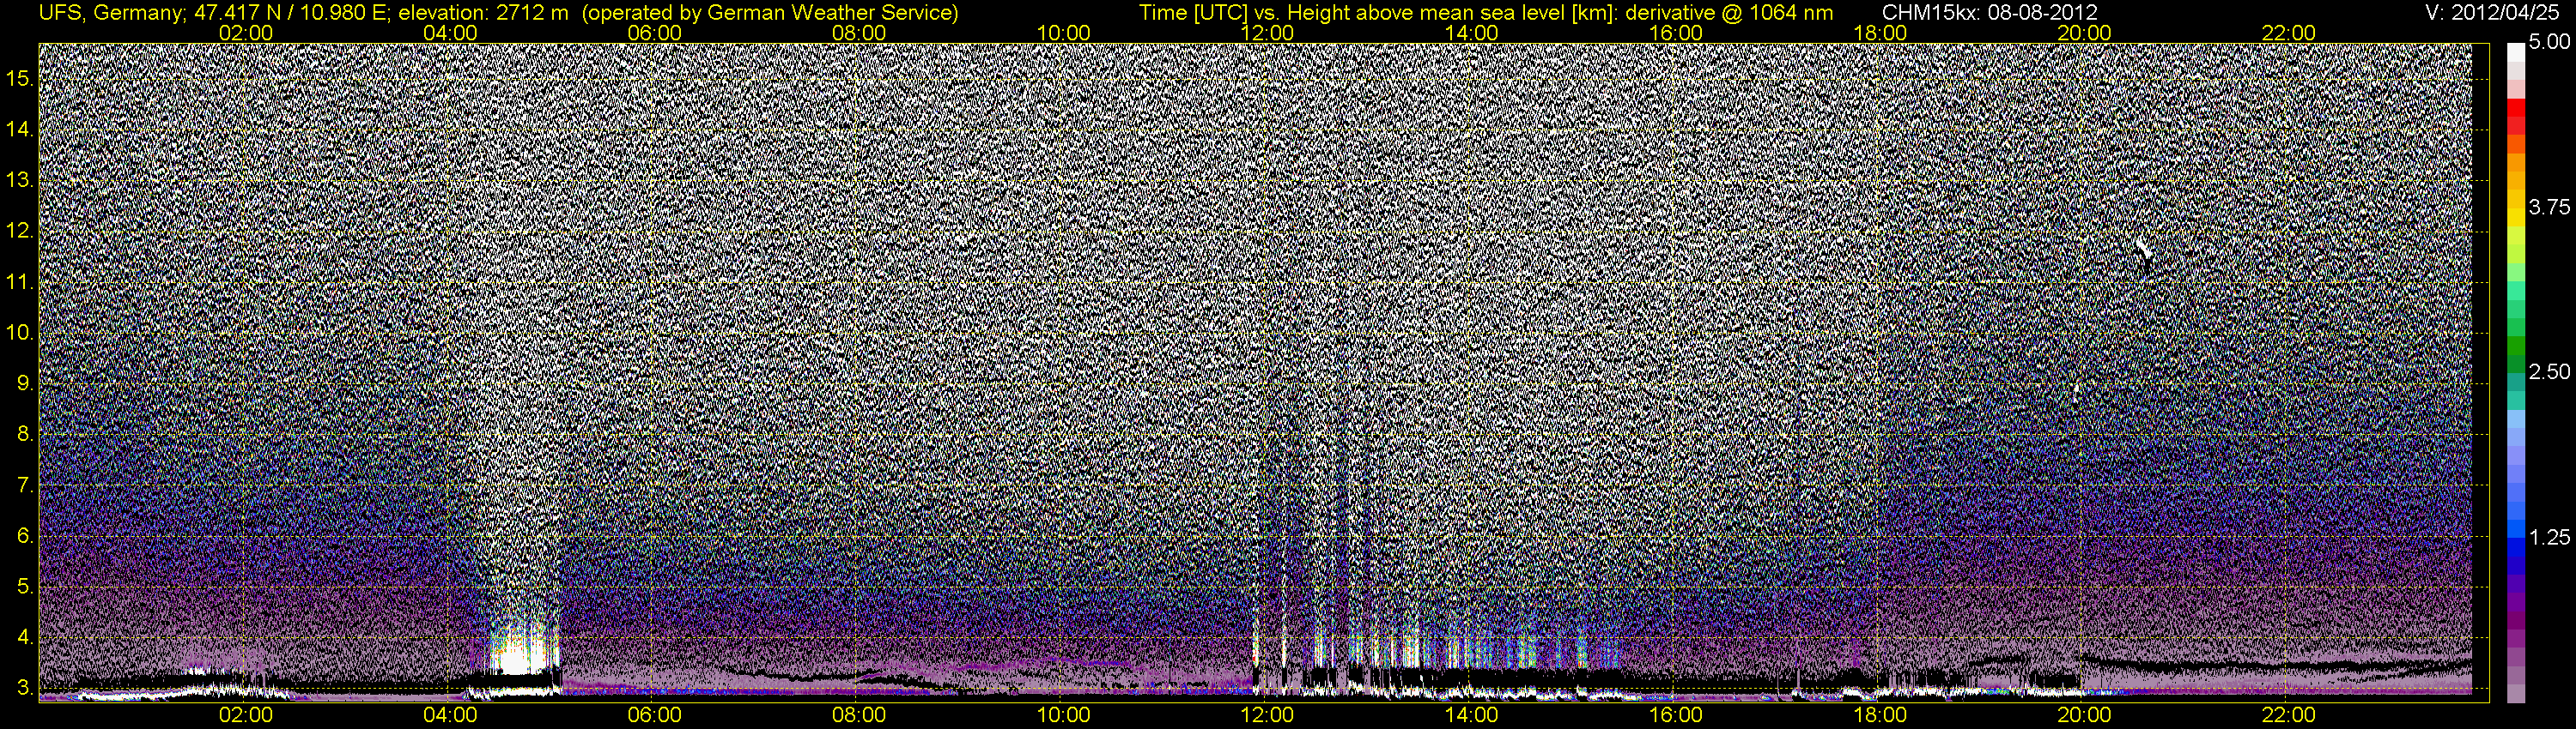Click the '3.' height axis label
The height and width of the screenshot is (729, 2576).
pyautogui.click(x=26, y=688)
